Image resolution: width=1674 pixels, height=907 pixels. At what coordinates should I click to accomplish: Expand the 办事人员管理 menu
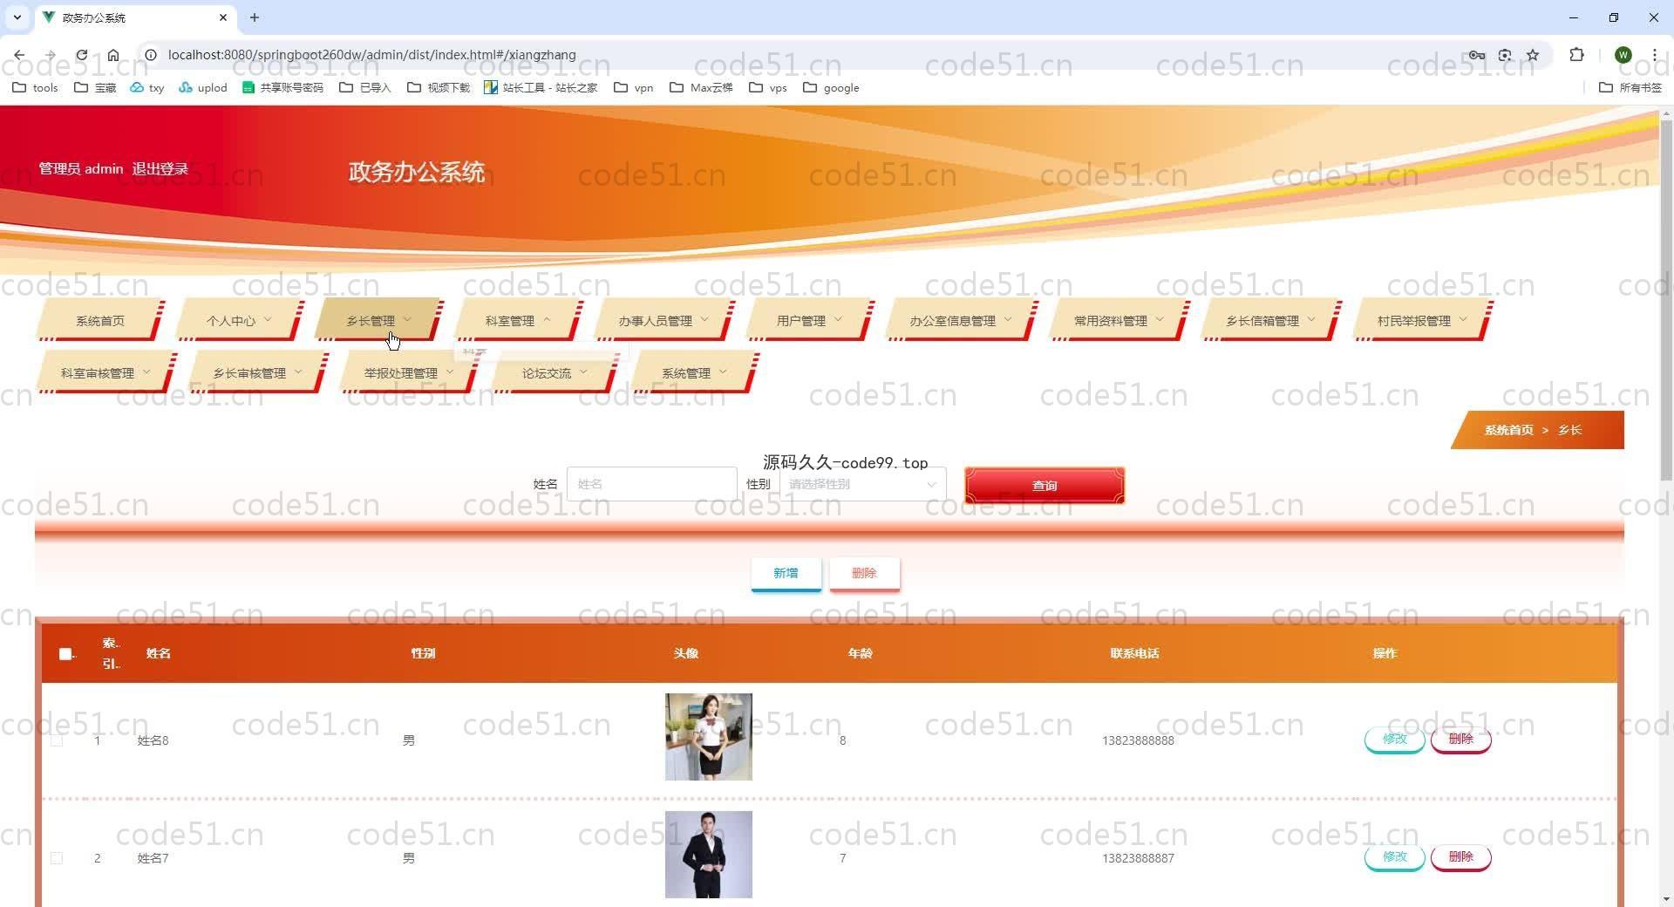point(663,321)
